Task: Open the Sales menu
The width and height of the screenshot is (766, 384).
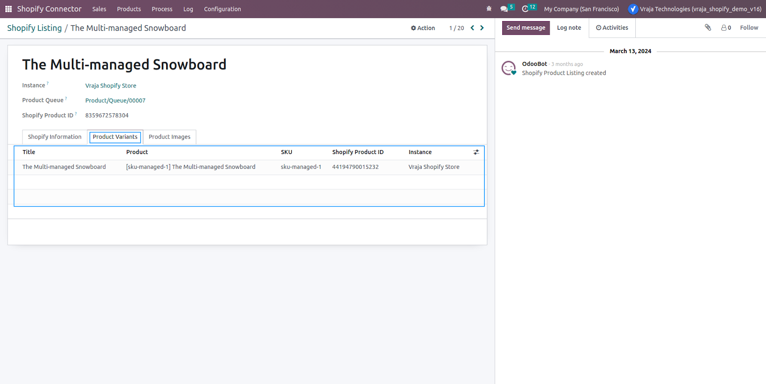Action: (99, 9)
